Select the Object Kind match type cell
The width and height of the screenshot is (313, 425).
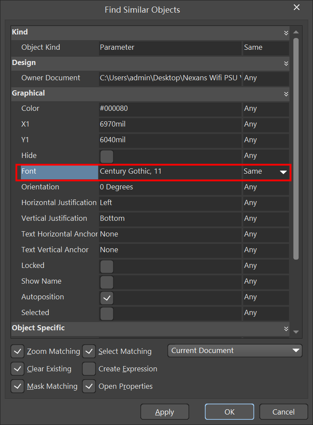(x=265, y=48)
